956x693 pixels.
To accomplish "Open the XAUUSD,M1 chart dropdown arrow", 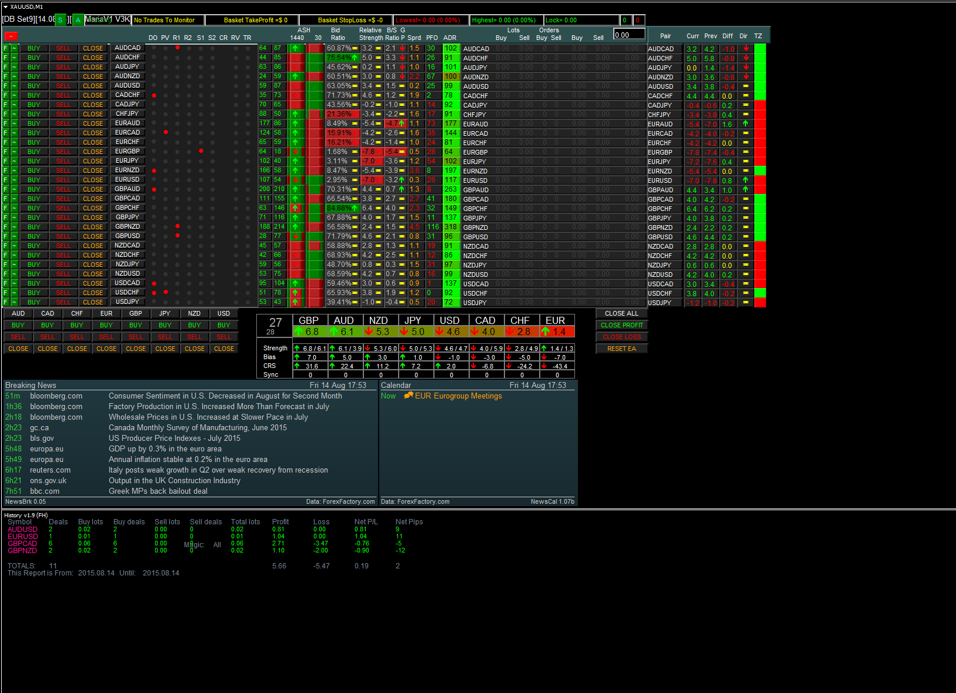I will (5, 7).
